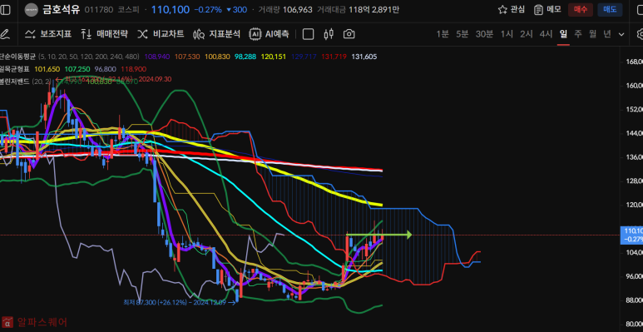Click 금호석유 stock name
This screenshot has width=643, height=332.
[x=61, y=10]
